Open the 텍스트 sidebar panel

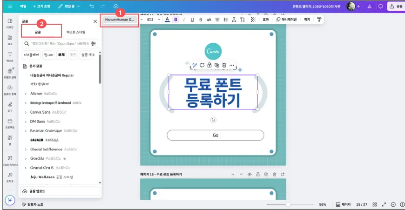pos(10,57)
